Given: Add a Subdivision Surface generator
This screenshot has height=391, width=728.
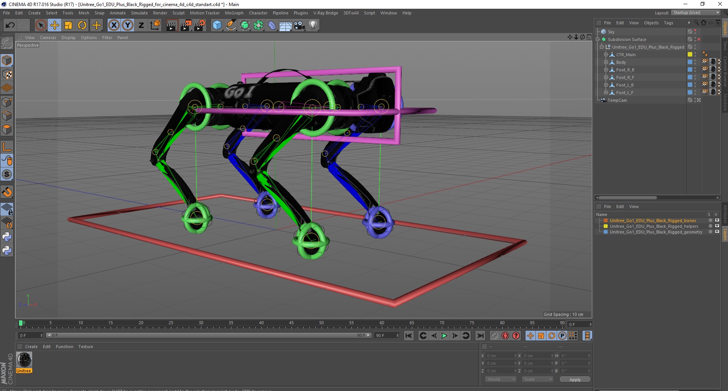Looking at the screenshot, I should [245, 25].
